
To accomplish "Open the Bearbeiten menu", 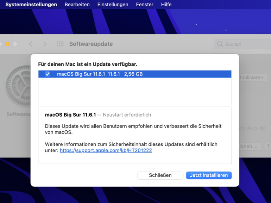I will coord(77,5).
